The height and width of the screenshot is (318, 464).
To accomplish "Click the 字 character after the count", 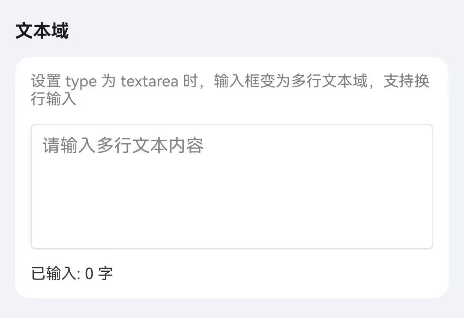I will click(105, 273).
